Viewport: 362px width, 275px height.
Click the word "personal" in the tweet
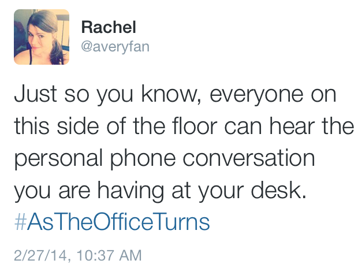pyautogui.click(x=58, y=159)
